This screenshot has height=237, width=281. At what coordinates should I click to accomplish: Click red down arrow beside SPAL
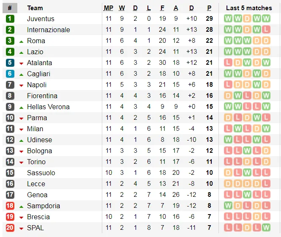point(21,228)
